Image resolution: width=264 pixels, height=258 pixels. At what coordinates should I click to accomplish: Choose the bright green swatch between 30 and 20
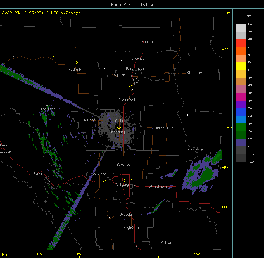pyautogui.click(x=241, y=127)
